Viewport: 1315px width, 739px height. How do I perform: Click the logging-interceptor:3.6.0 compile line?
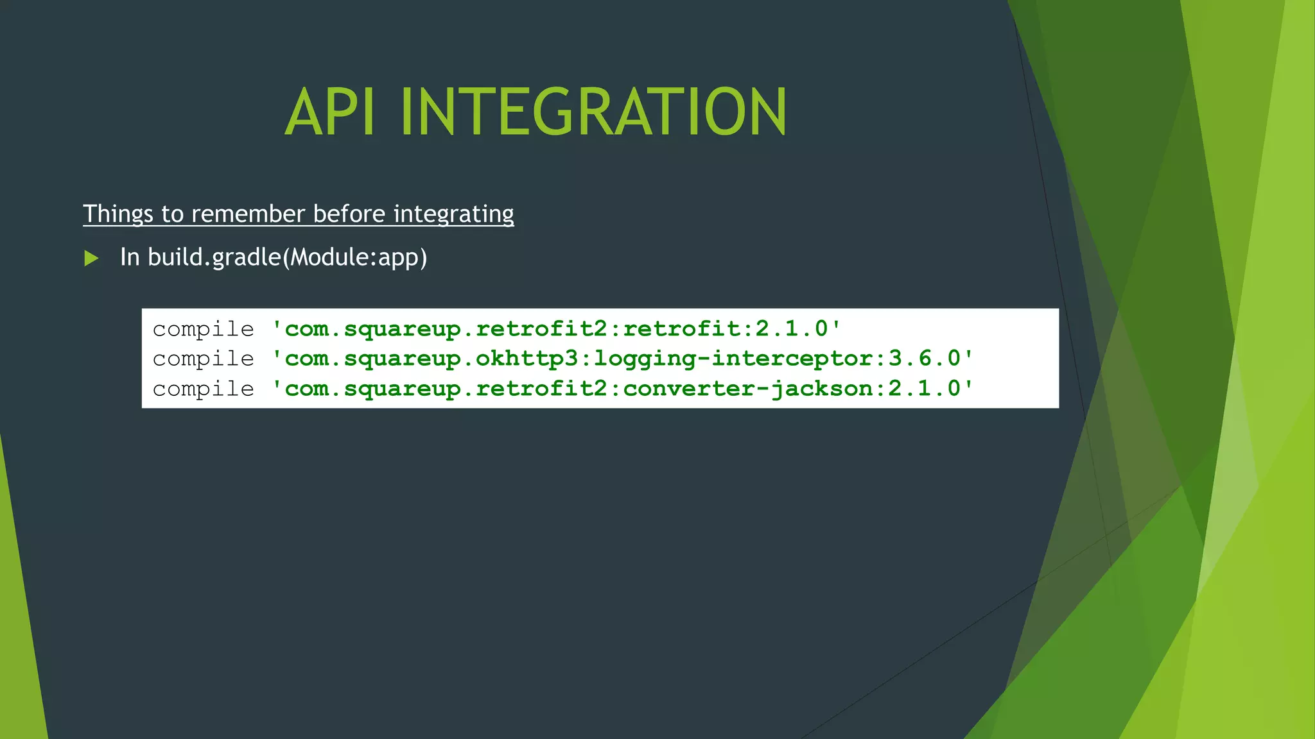[x=564, y=358]
